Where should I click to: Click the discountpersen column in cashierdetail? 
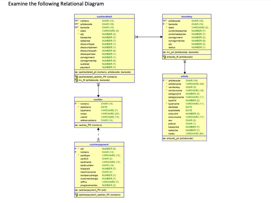tap(89, 47)
